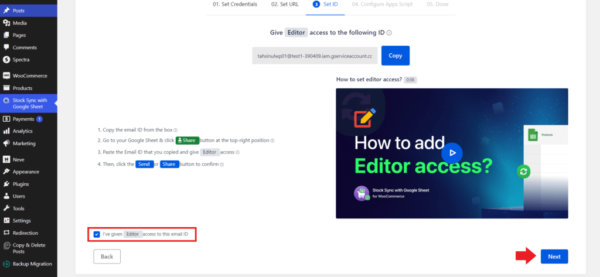Click the Media icon in sidebar
Image resolution: width=600 pixels, height=277 pixels.
[x=6, y=23]
